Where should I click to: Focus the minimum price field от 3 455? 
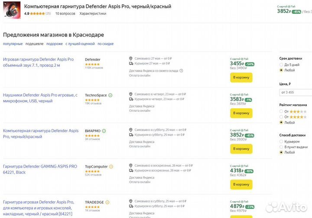click(296, 92)
